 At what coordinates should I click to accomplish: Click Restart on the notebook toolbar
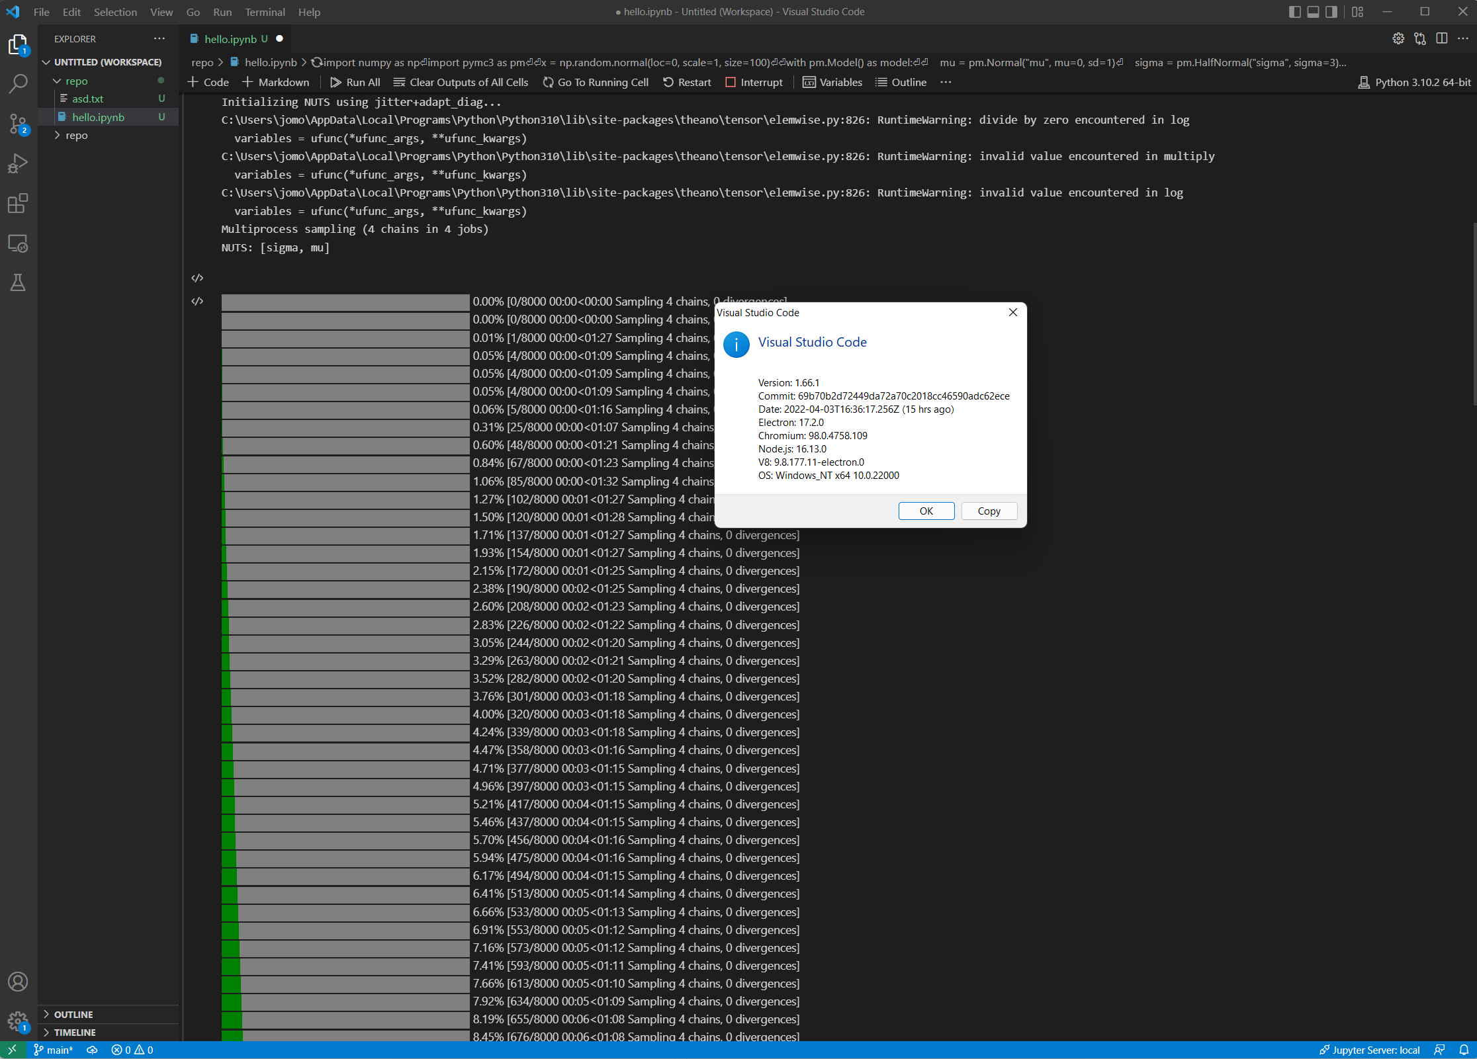pos(687,82)
